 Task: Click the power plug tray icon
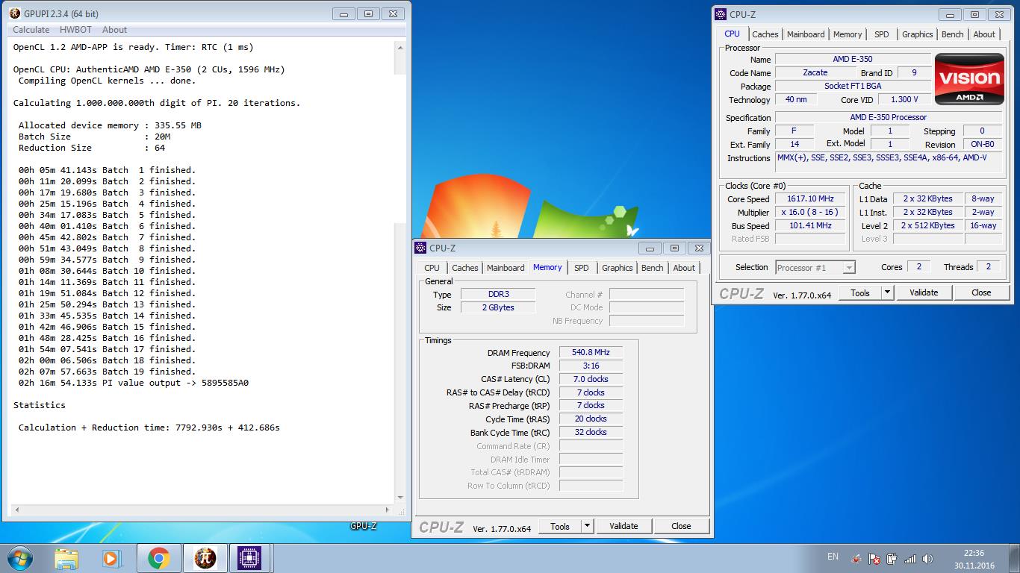click(892, 558)
